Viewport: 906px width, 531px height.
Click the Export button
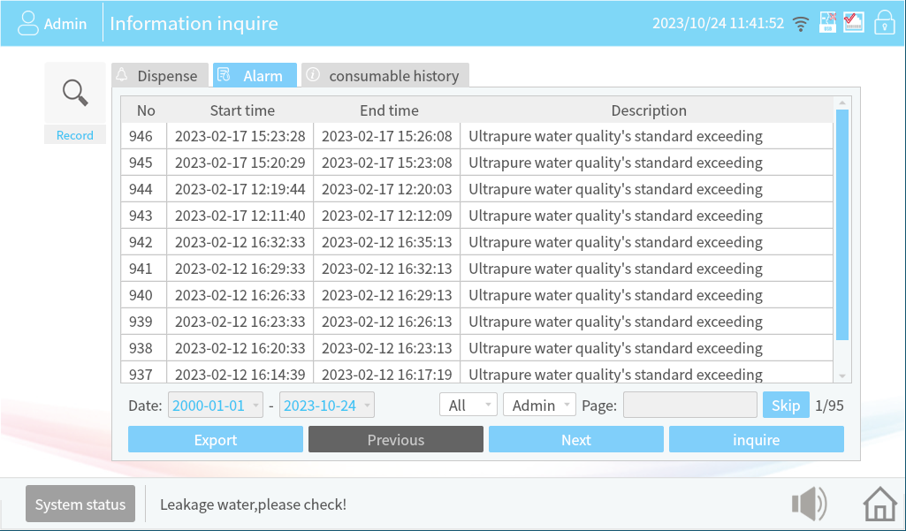(x=216, y=440)
